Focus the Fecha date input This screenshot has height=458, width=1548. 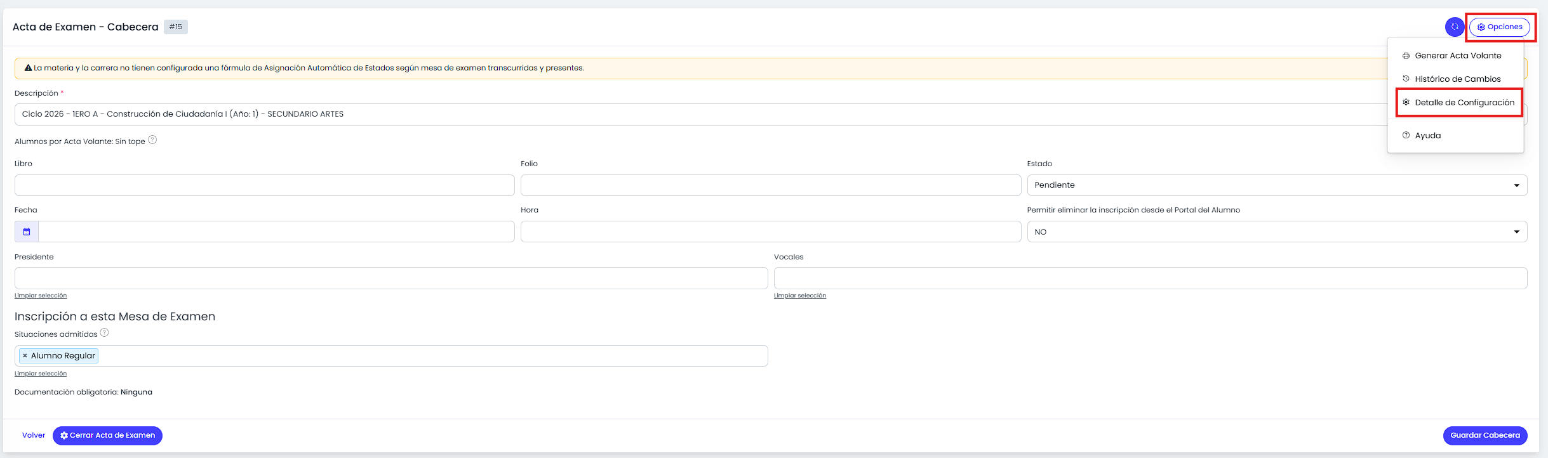(276, 232)
